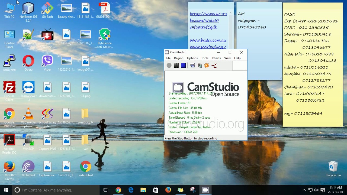This screenshot has height=195, width=347.
Task: Open CamStudio Help menu
Action: pyautogui.click(x=237, y=58)
